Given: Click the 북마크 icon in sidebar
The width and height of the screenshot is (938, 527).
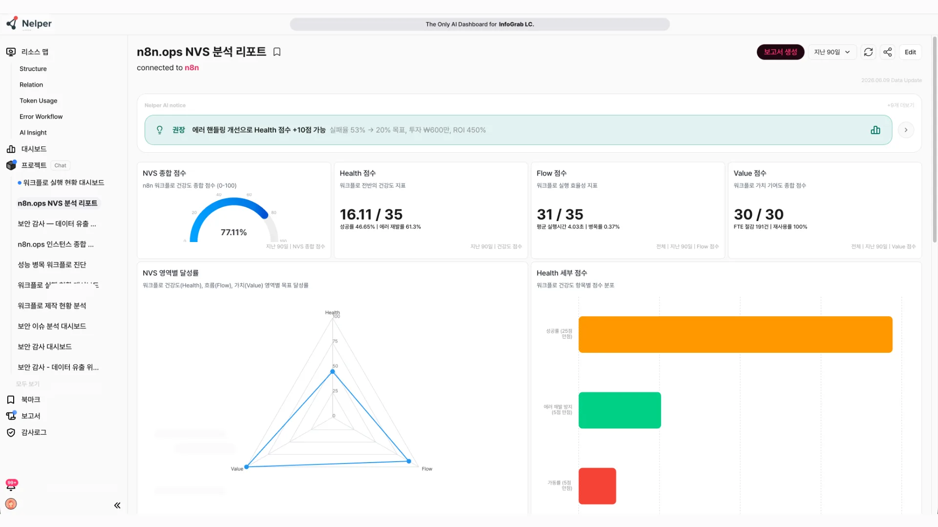Looking at the screenshot, I should [x=11, y=400].
